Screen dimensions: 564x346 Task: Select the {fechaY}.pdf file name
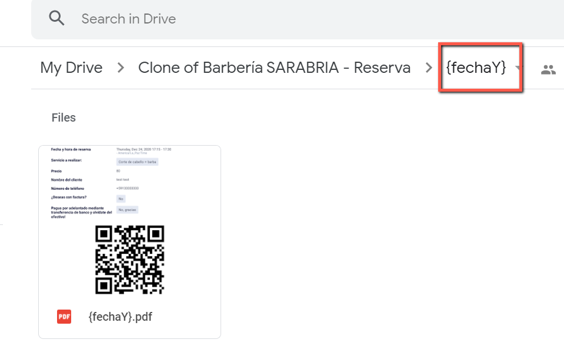click(x=120, y=317)
